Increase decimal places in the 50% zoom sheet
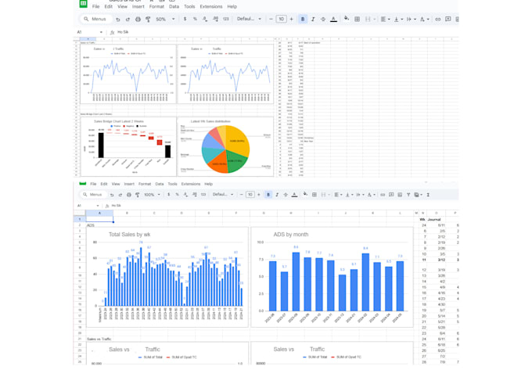Screen dimensions: 532x377 tap(215, 19)
